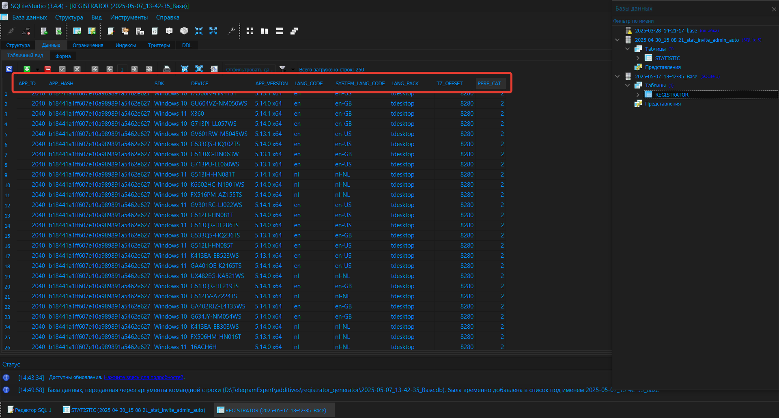Tile windows using the grid layout icon
Viewport: 779px width, 418px height.
[250, 31]
